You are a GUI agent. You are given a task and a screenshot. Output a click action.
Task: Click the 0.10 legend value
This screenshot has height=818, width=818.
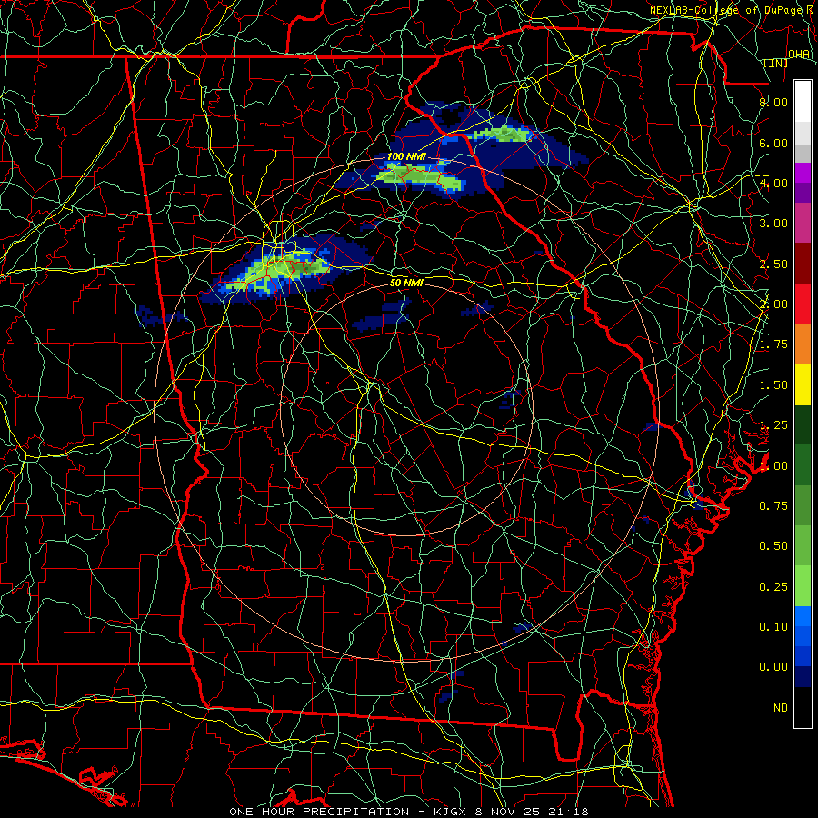(x=773, y=627)
